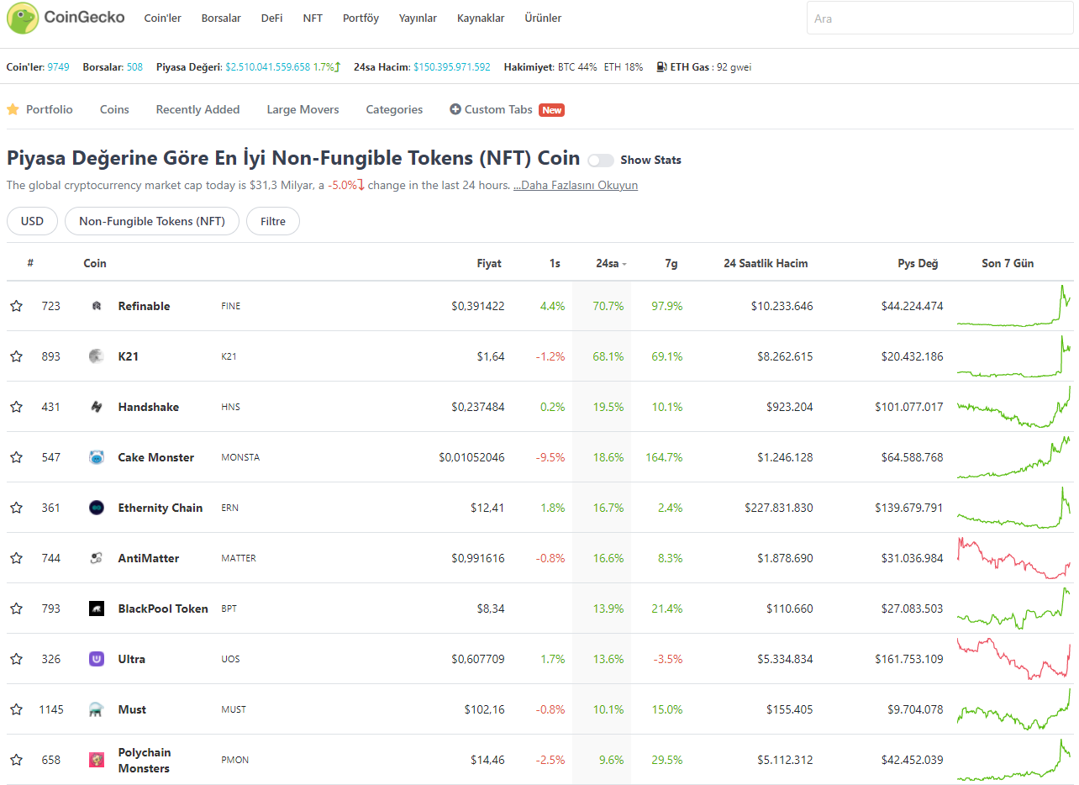Viewport: 1079px width, 785px height.
Task: Open the USD currency dropdown
Action: 32,221
